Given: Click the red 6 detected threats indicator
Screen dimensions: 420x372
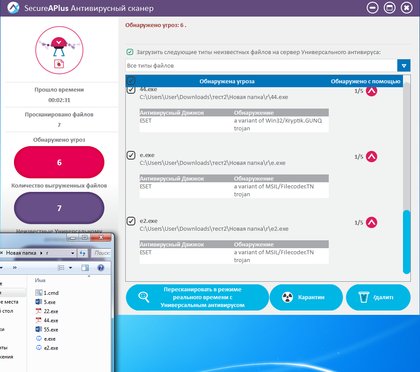Looking at the screenshot, I should point(59,162).
